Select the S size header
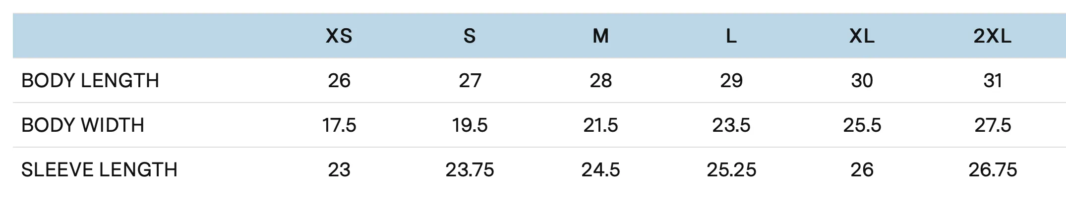This screenshot has height=213, width=1066. coord(470,36)
